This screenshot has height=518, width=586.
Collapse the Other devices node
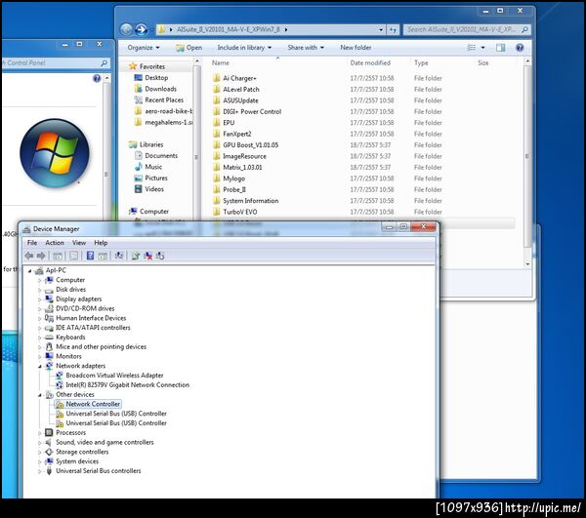point(40,395)
